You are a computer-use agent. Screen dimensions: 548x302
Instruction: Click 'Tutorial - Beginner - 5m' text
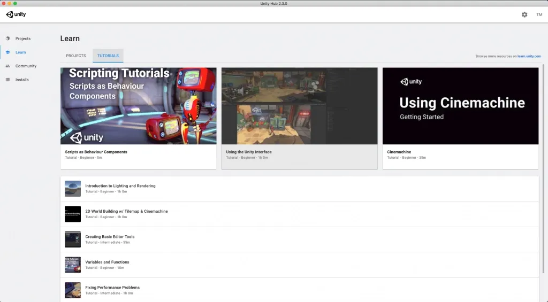[x=83, y=158]
